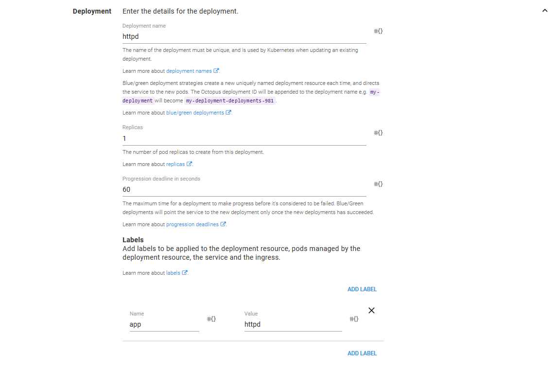Focus the Replicas input field
The width and height of the screenshot is (557, 367).
click(244, 138)
